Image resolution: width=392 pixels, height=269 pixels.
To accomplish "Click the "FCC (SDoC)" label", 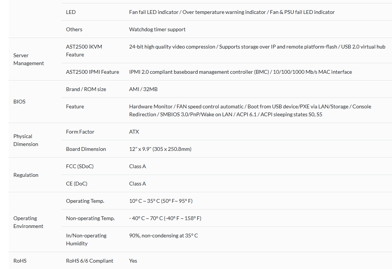I will click(80, 166).
